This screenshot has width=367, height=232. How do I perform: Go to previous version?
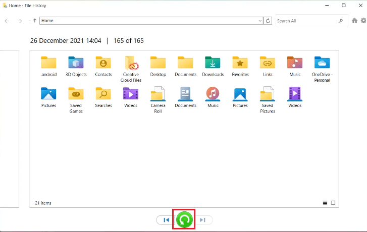[x=166, y=220]
